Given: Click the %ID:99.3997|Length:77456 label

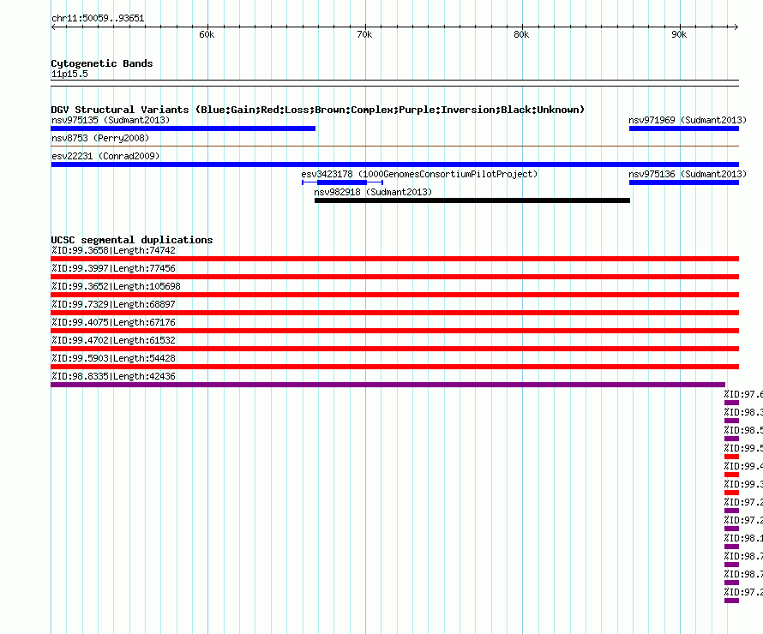Looking at the screenshot, I should (x=113, y=268).
